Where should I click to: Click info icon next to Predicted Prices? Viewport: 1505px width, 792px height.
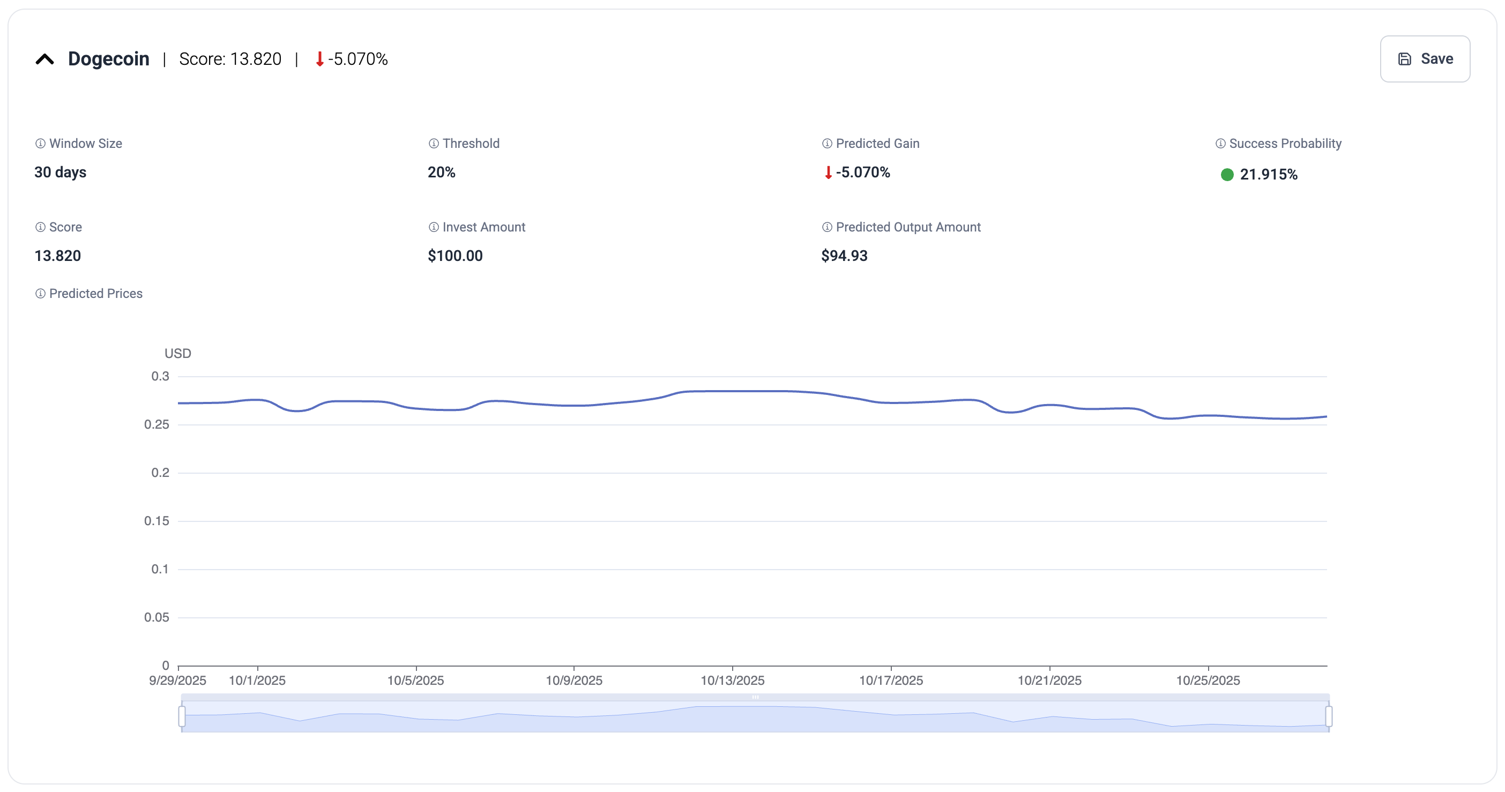click(x=40, y=294)
